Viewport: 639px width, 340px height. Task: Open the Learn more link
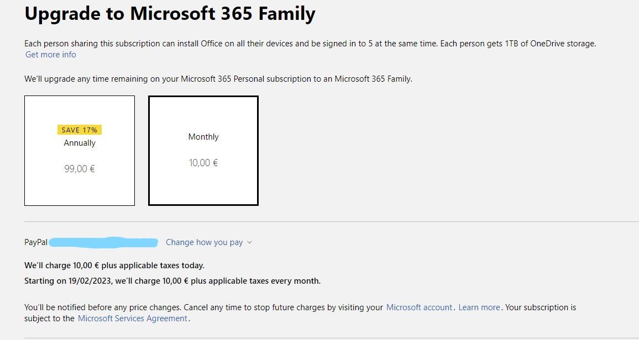click(x=479, y=307)
